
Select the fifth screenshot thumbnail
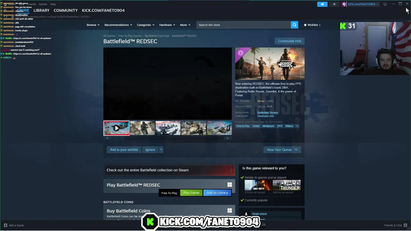(219, 128)
